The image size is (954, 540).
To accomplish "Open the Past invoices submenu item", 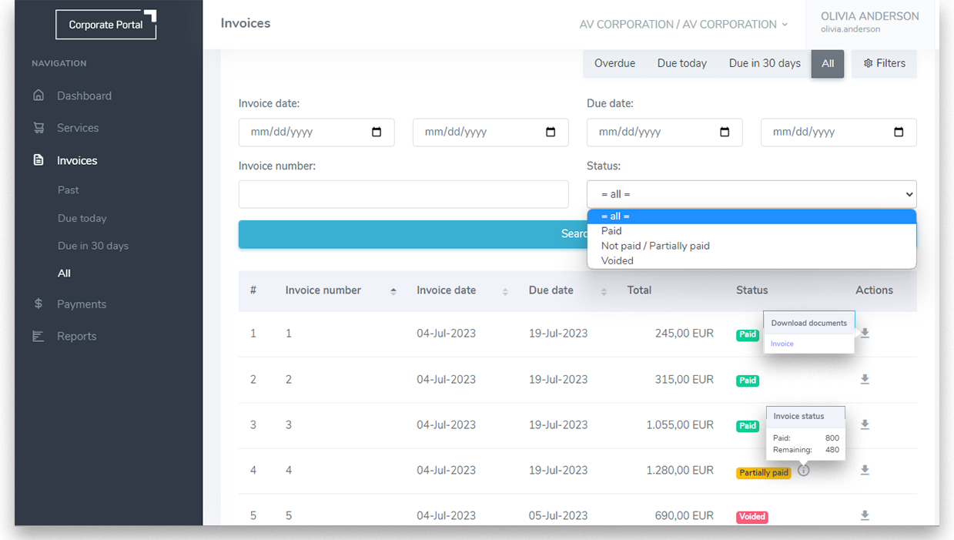I will [x=69, y=190].
